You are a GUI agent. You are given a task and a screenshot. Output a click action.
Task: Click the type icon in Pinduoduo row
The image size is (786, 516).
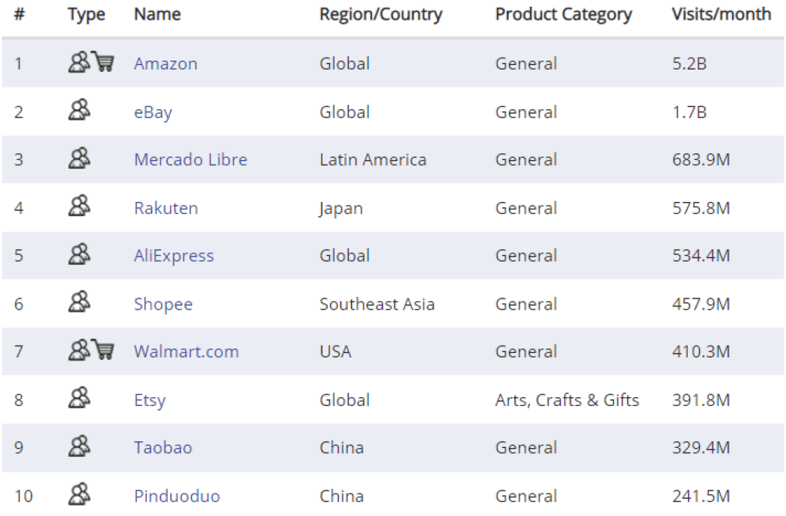point(79,495)
